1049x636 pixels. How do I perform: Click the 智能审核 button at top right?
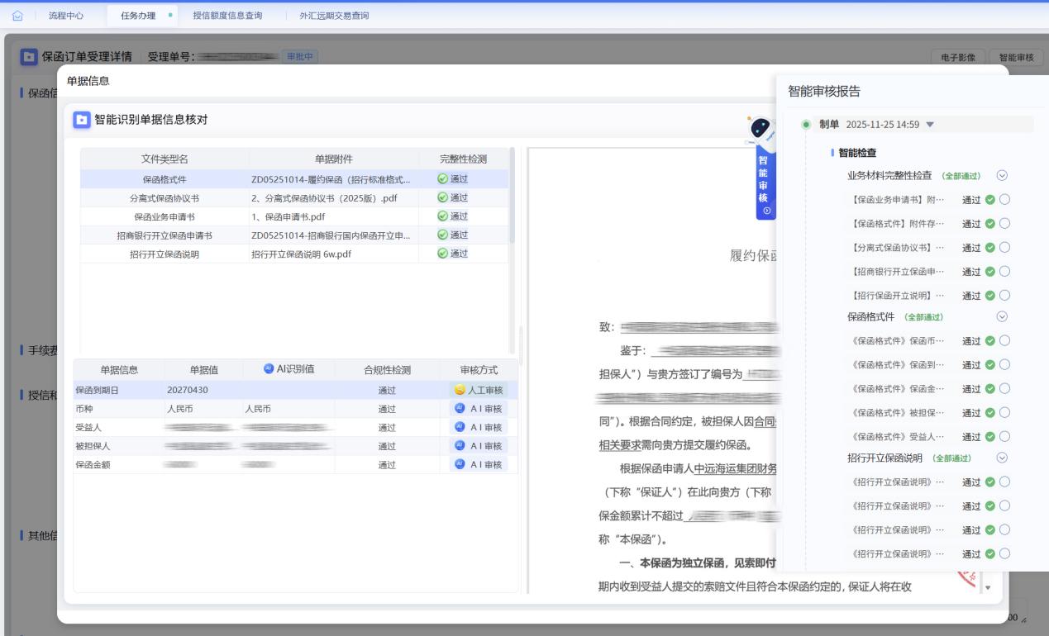pos(1016,57)
